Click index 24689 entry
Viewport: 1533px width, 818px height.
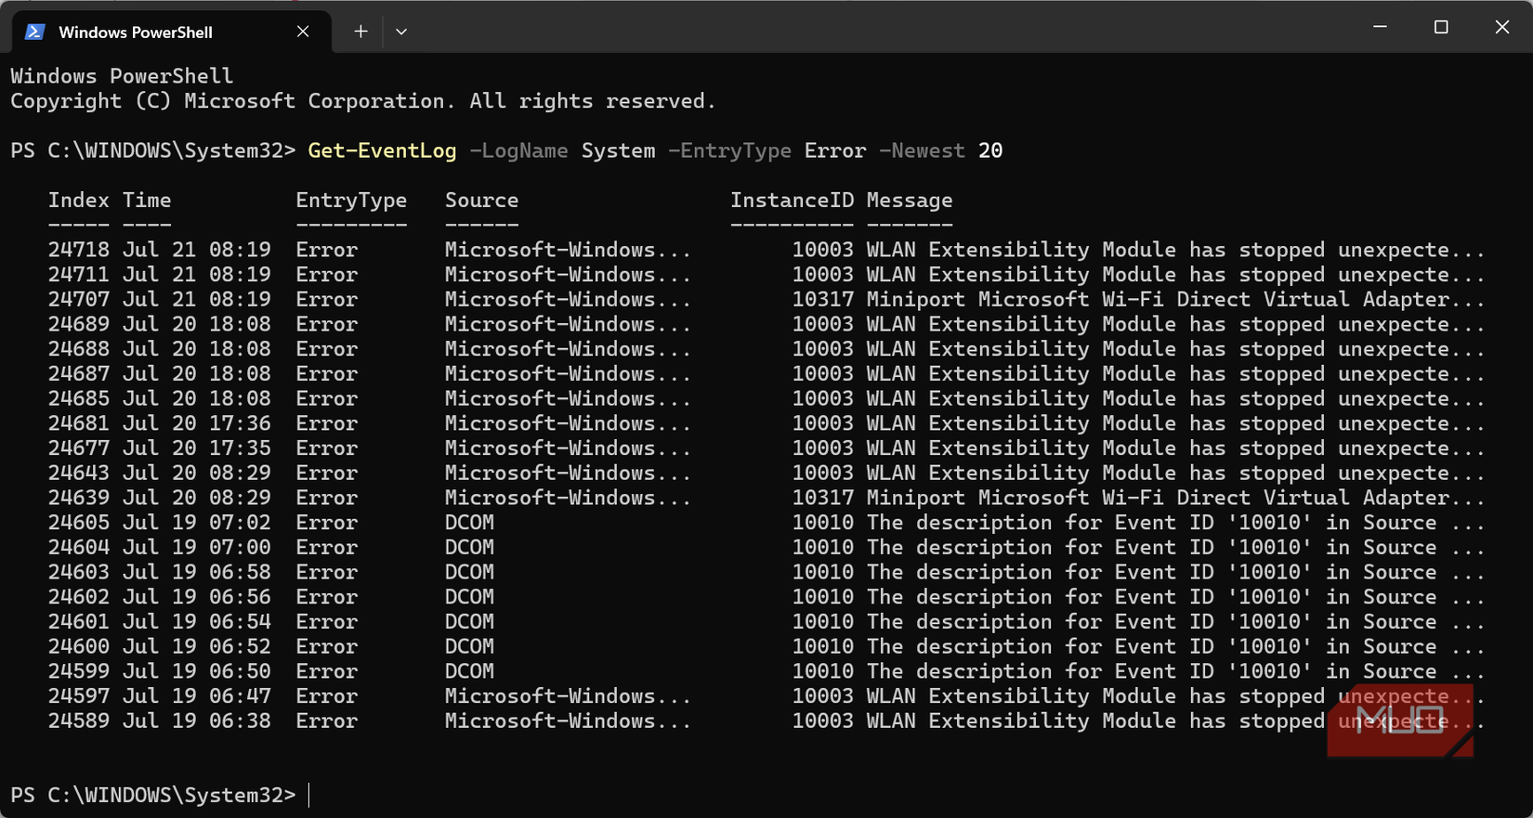tap(766, 324)
